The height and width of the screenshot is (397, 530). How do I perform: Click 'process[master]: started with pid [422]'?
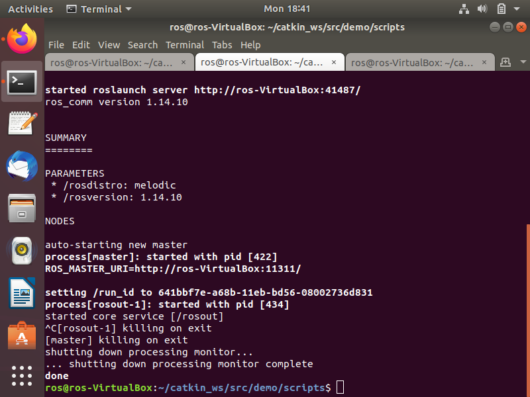point(161,257)
